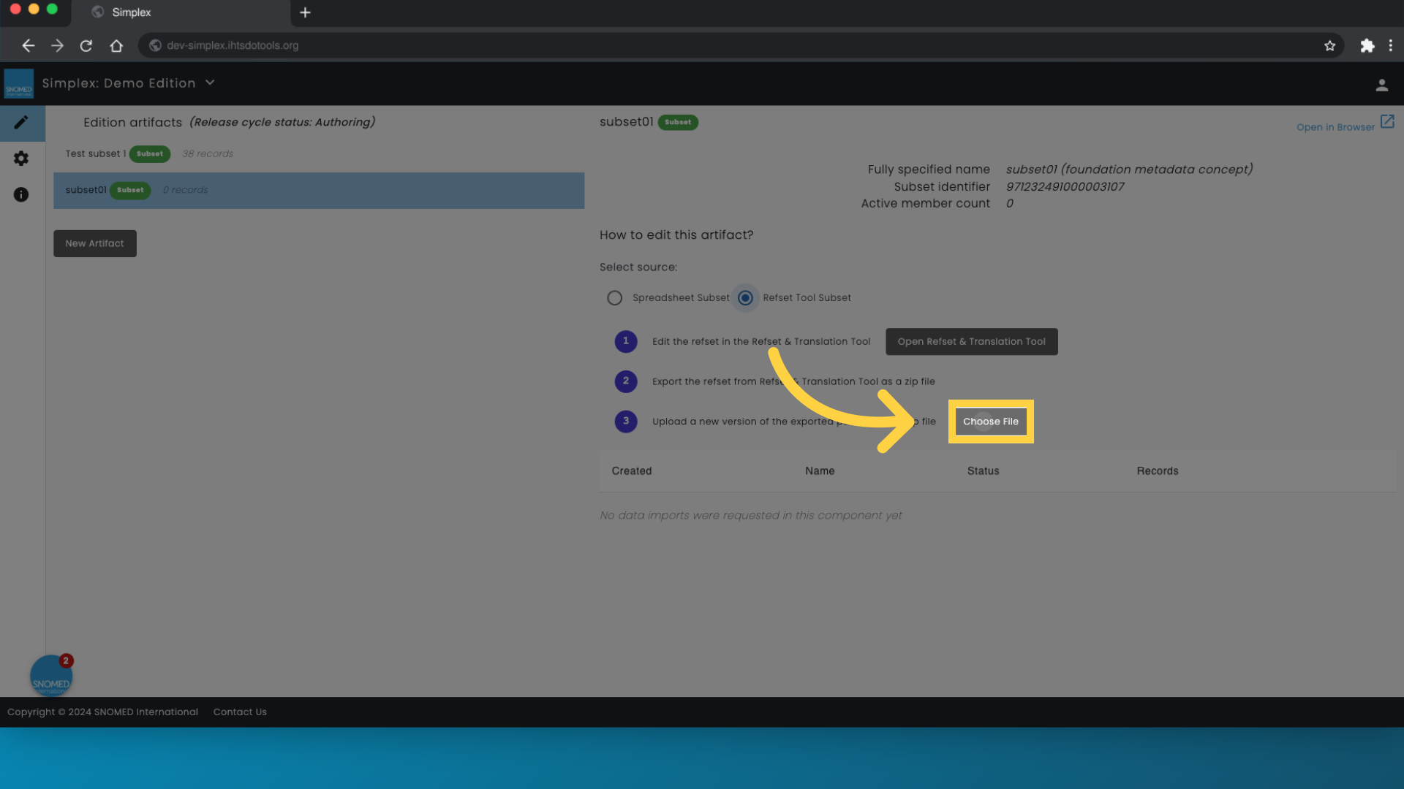
Task: Click the edit (pencil) icon in sidebar
Action: click(21, 122)
